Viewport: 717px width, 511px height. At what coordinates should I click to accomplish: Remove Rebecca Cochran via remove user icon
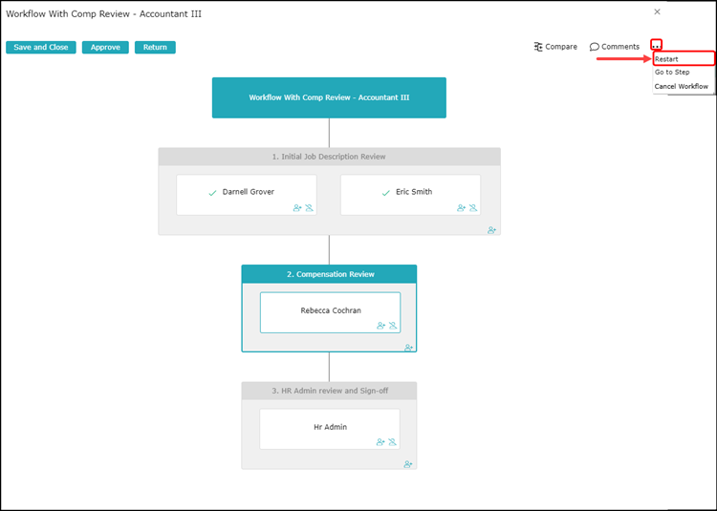coord(393,326)
